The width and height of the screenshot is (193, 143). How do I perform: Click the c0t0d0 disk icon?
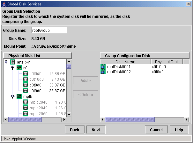(x=26, y=74)
